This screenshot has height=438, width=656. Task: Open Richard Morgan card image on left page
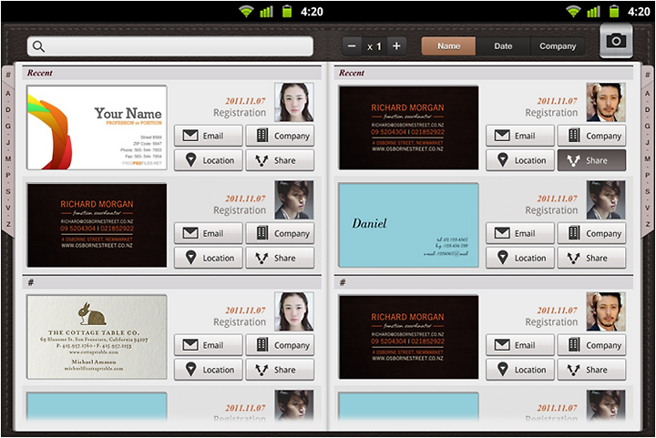pyautogui.click(x=97, y=225)
